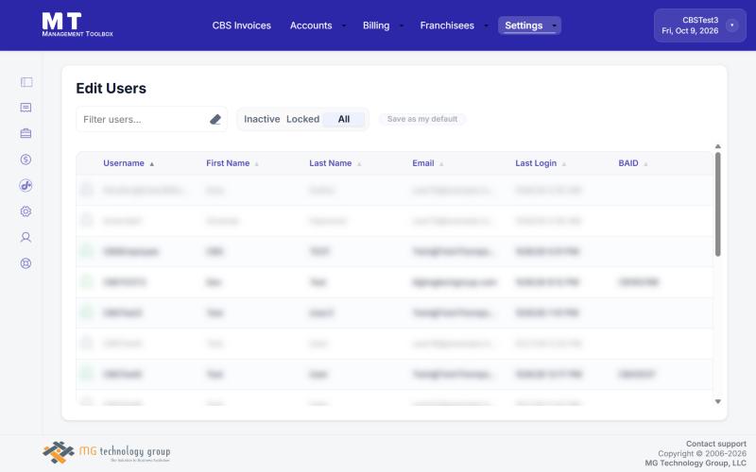This screenshot has height=472, width=756.
Task: Click the CBSTest3 username text
Action: click(x=700, y=20)
